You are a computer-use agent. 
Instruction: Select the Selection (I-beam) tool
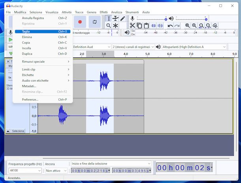[109, 19]
